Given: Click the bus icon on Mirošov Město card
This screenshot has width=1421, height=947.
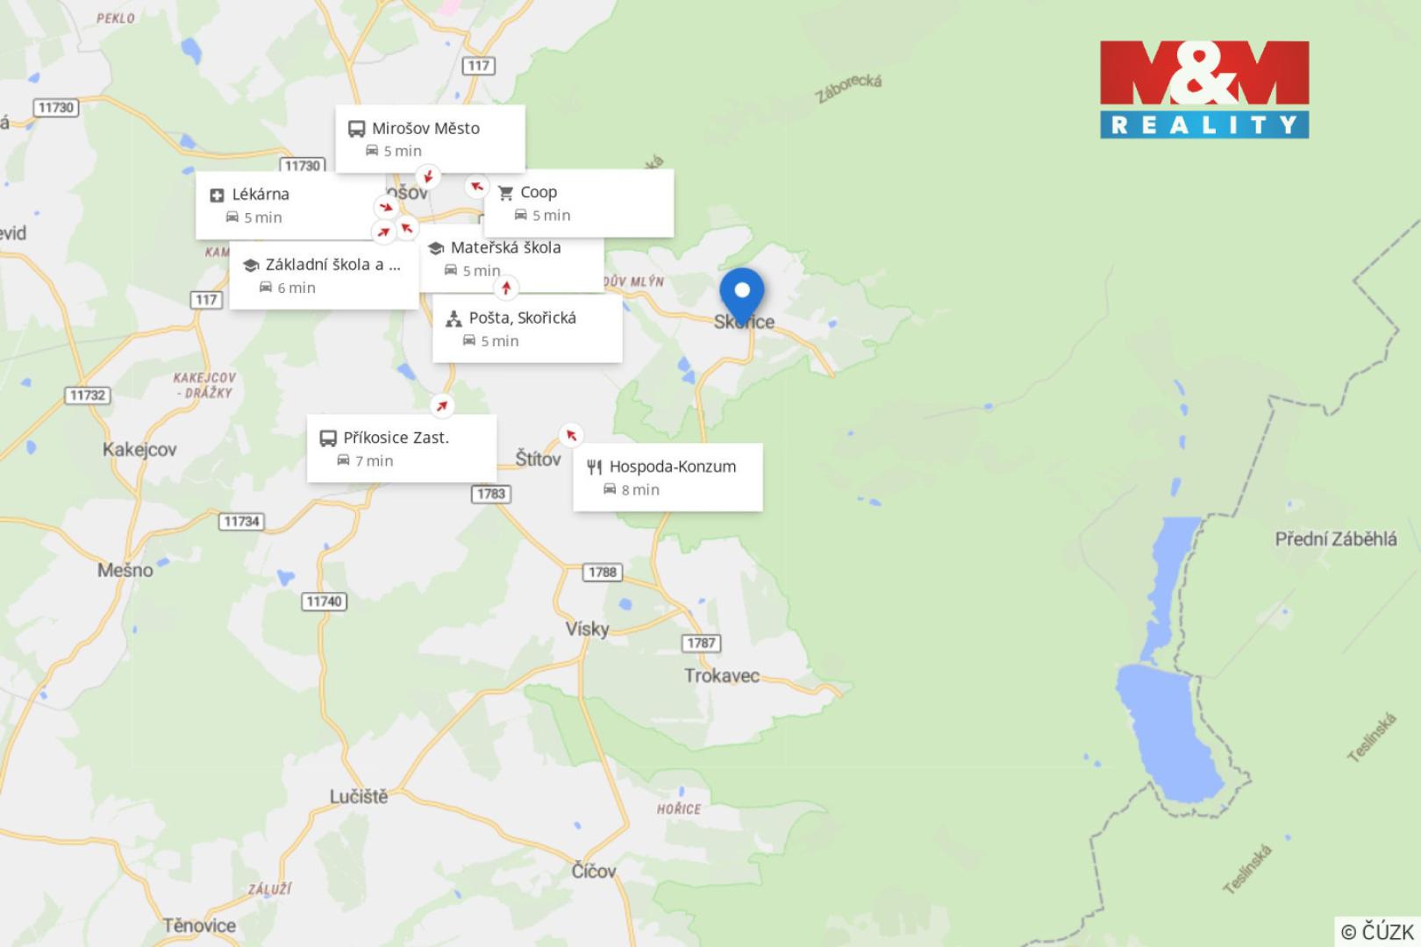Looking at the screenshot, I should [356, 129].
